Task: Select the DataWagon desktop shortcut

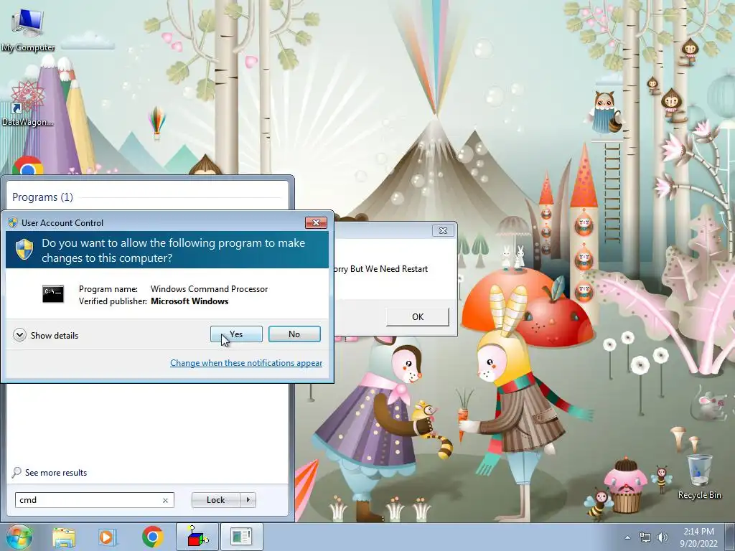Action: 28,104
